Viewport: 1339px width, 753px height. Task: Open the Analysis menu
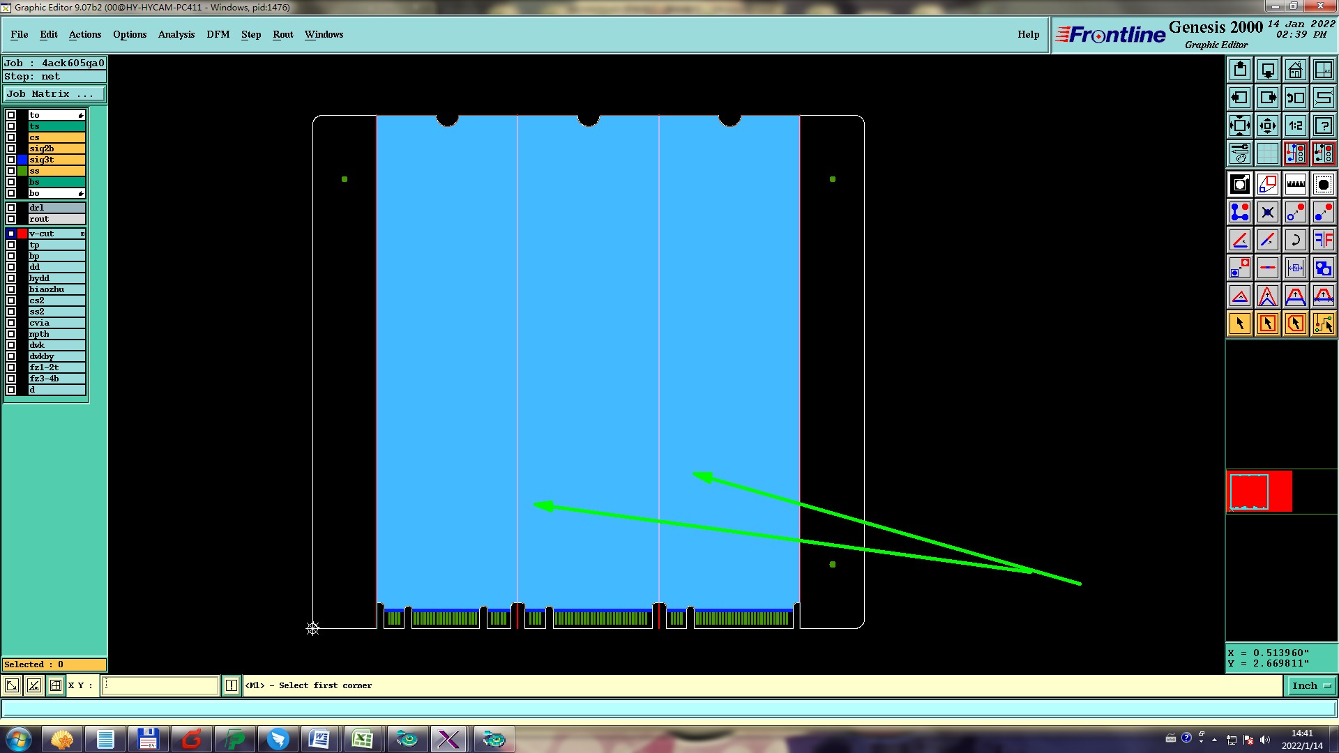pos(176,34)
